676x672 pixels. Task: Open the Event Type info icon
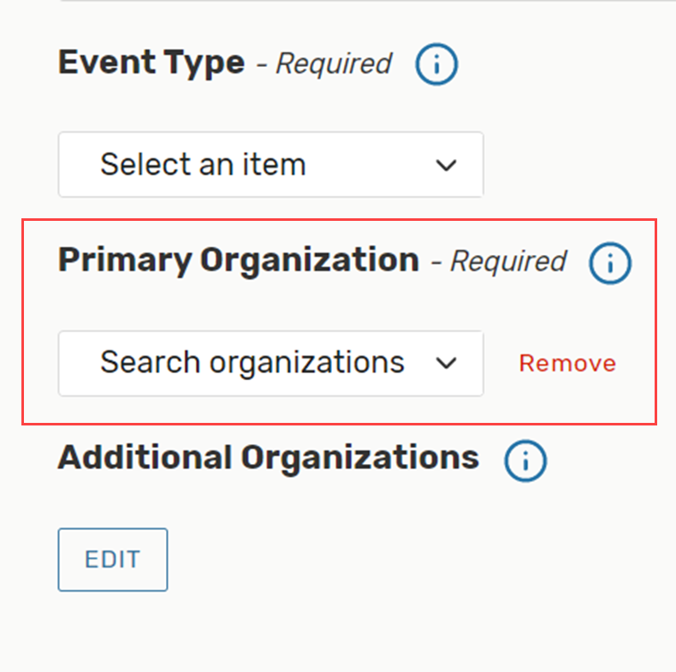coord(436,65)
